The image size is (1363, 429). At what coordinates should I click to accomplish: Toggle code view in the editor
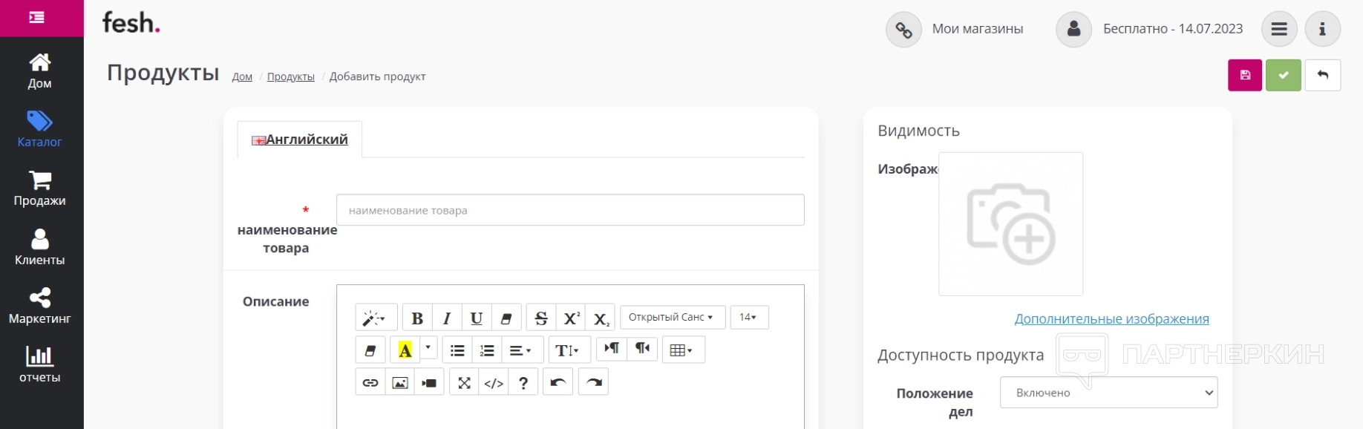[494, 382]
